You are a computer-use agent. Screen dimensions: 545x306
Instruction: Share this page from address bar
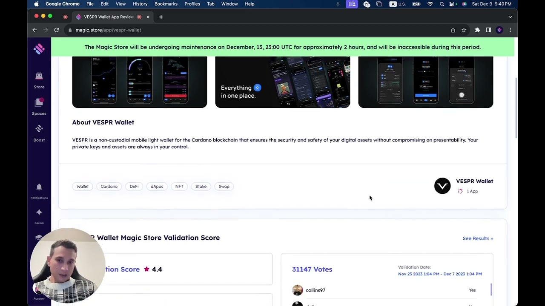pos(453,30)
